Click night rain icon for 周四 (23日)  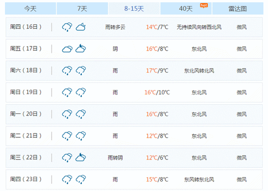coord(81,180)
